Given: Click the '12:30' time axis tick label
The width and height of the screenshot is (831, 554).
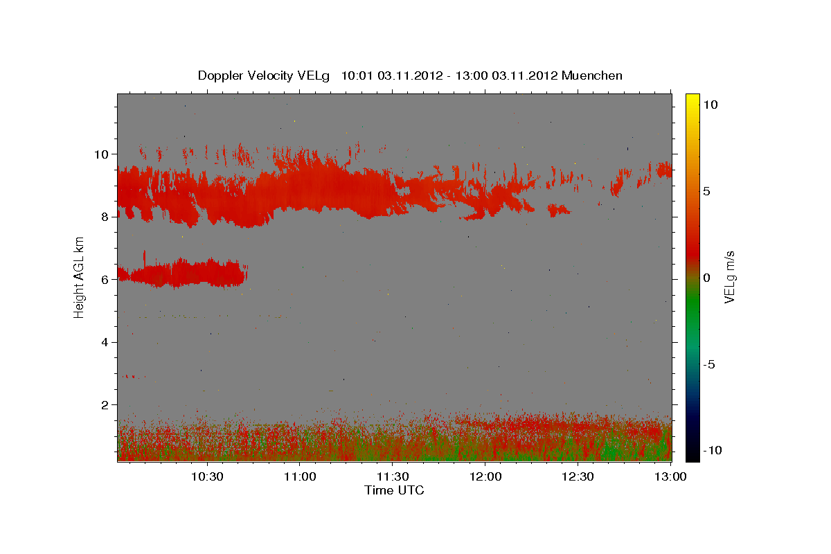Looking at the screenshot, I should tap(578, 477).
